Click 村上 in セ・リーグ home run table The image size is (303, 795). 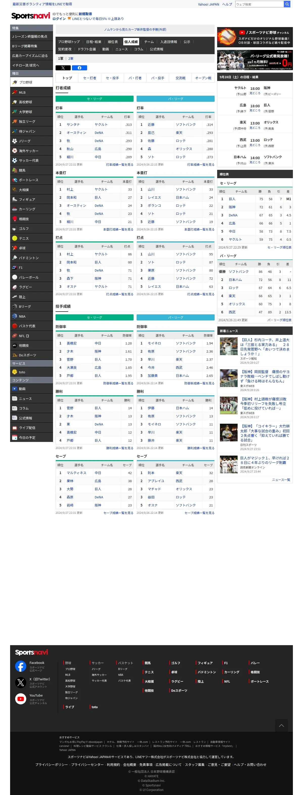70,190
